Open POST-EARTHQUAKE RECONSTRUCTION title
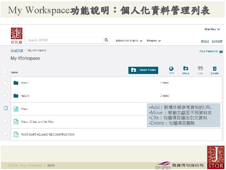Screen dimensions: 226x170 tap(48, 135)
